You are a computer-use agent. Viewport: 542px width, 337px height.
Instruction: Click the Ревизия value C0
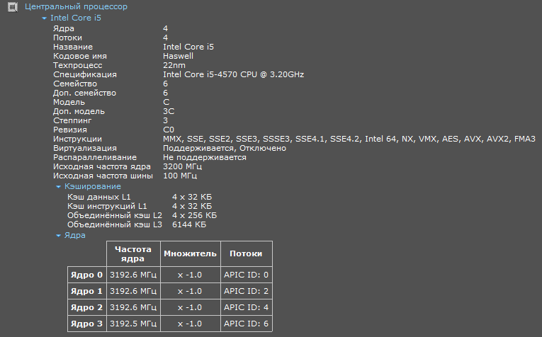click(x=169, y=130)
